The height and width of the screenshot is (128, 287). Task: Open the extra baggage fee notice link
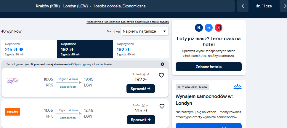(x=128, y=22)
